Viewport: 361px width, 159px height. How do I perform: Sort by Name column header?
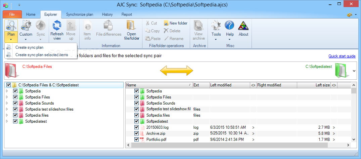click(159, 85)
